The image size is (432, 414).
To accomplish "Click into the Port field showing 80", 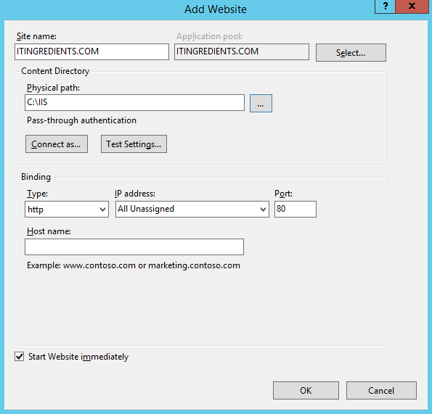I will tap(296, 209).
